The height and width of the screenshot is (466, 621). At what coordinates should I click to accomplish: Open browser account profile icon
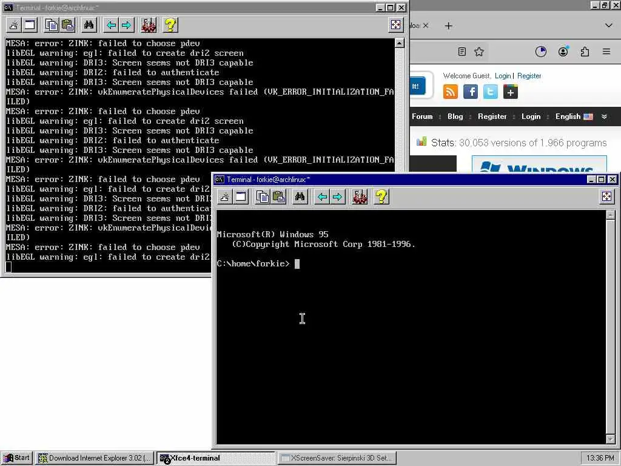pos(563,52)
